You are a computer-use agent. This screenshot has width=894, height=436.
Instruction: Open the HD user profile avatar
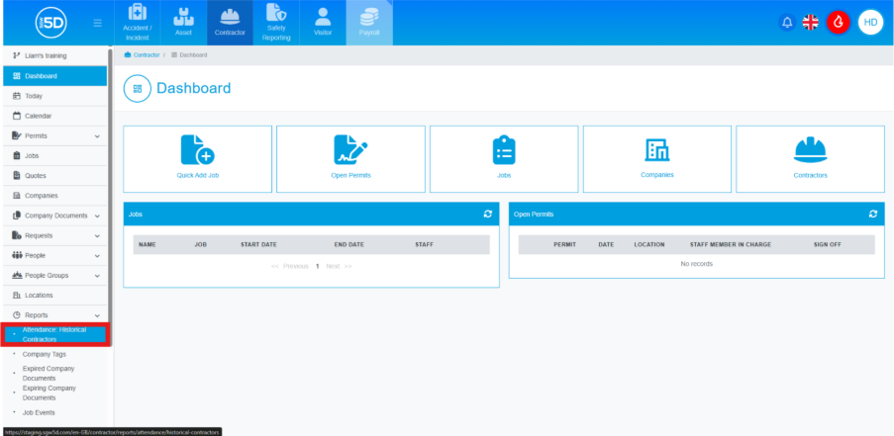point(870,22)
